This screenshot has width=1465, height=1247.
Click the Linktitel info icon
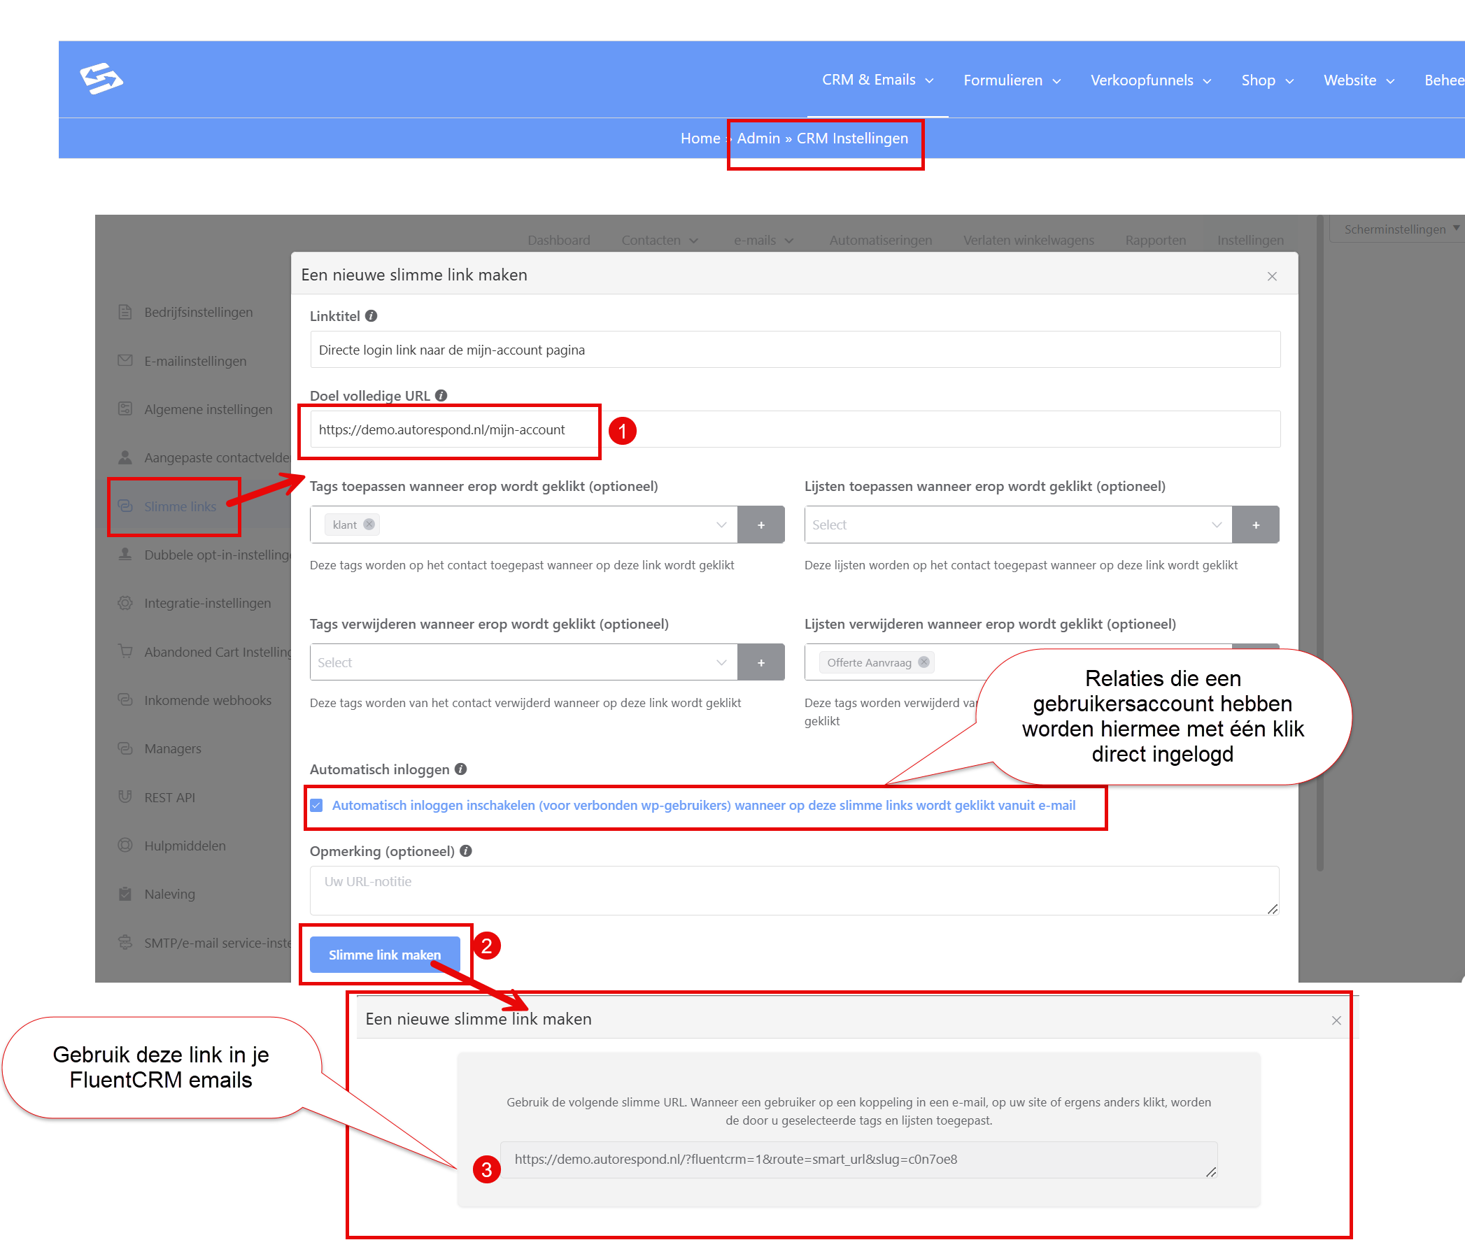pos(371,316)
